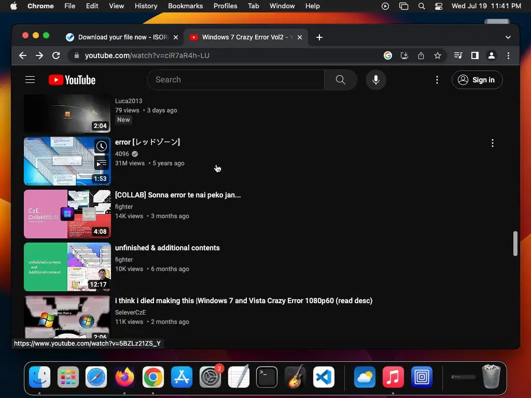Open the YouTube guide hamburger menu
The height and width of the screenshot is (398, 531).
(30, 80)
